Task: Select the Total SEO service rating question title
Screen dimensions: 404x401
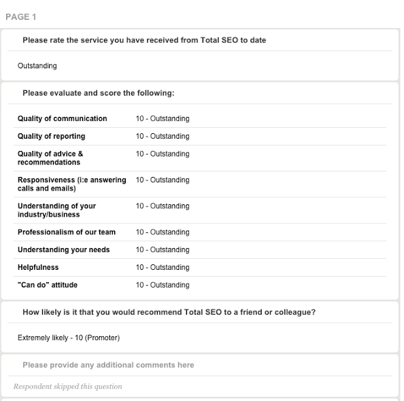Action: 144,40
